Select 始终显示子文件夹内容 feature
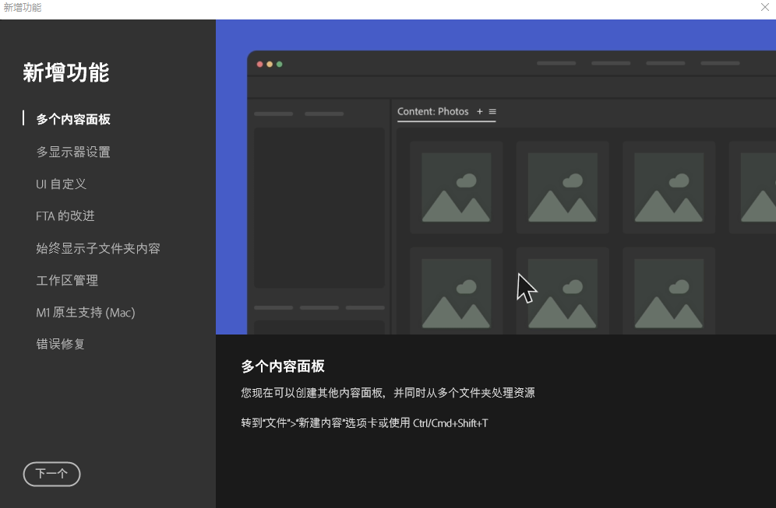The height and width of the screenshot is (508, 776). pos(97,248)
